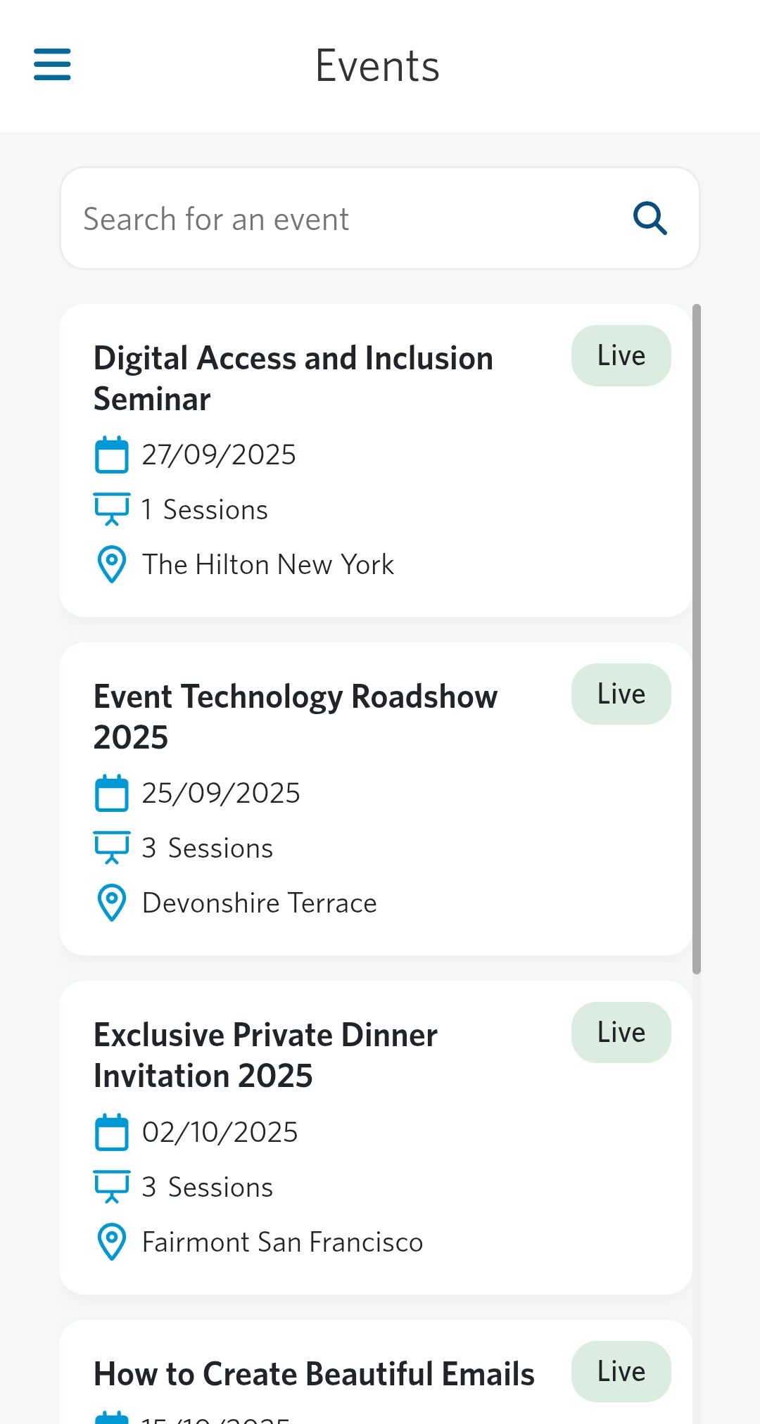Open the hamburger navigation menu

tap(52, 65)
